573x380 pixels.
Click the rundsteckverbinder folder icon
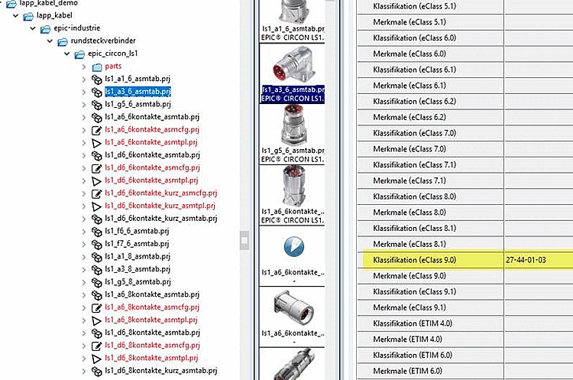click(x=63, y=41)
